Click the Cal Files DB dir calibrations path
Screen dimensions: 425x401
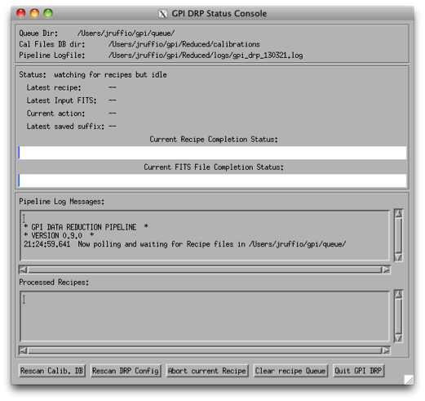(x=184, y=44)
